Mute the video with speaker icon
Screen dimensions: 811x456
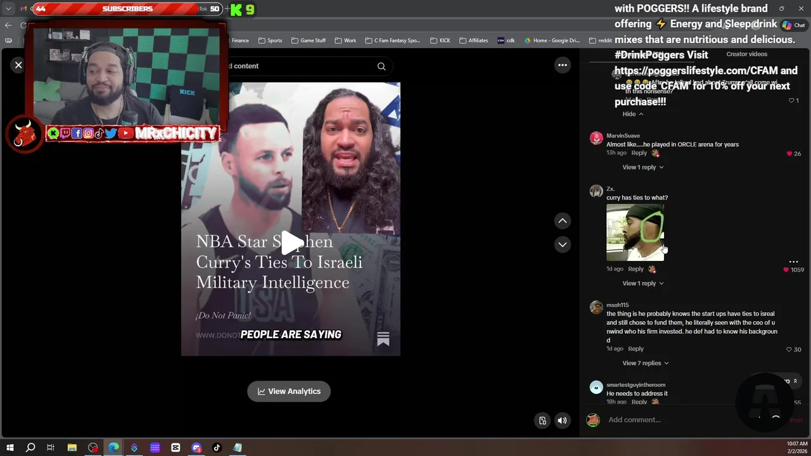pyautogui.click(x=562, y=421)
